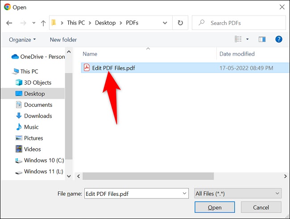Screen dimensions: 290x219
Task: Select Desktop in the address path
Action: tap(105, 23)
